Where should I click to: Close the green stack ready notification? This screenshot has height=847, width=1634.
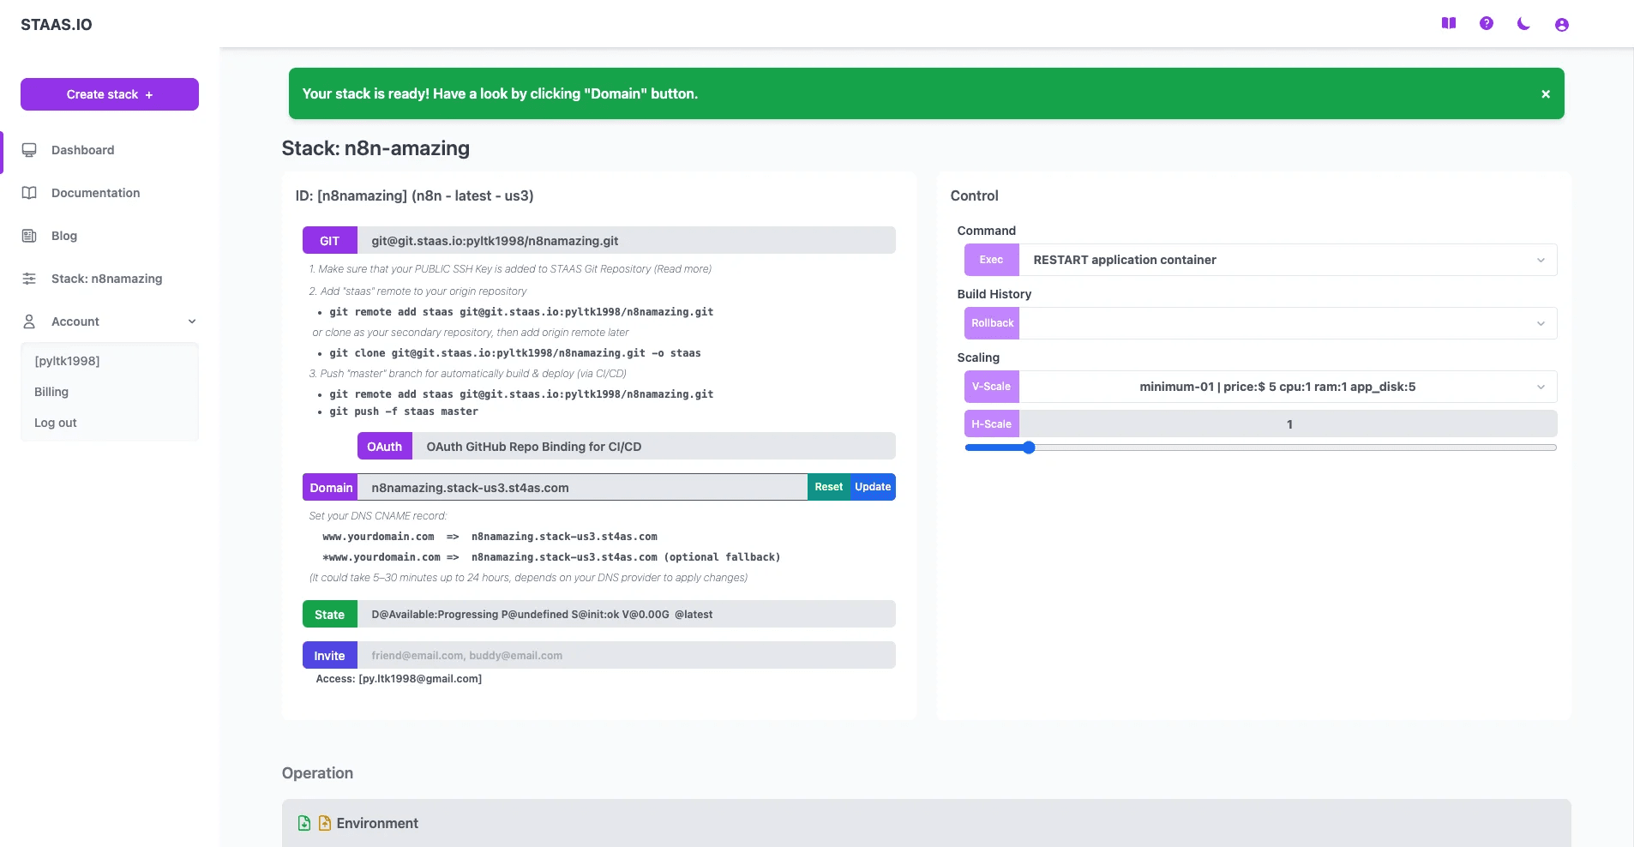click(1546, 94)
